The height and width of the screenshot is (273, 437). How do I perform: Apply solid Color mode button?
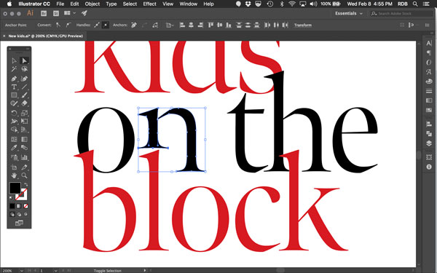click(12, 206)
